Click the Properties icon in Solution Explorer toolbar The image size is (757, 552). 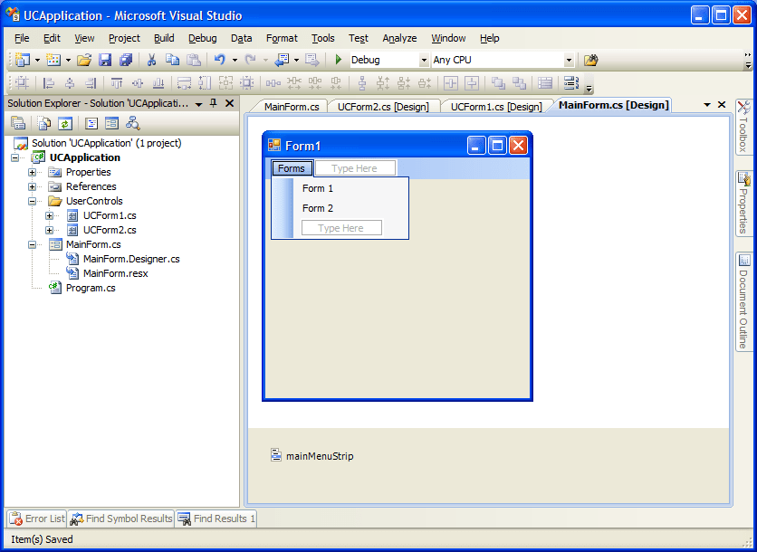click(17, 123)
